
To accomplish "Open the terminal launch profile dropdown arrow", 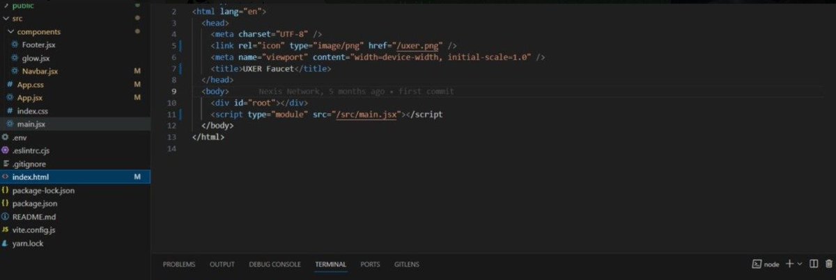I will (799, 264).
